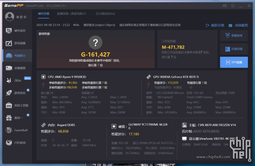Click the CPU name AMD Ryzen 9 9950X3D
Image resolution: width=255 pixels, height=166 pixels.
[71, 77]
